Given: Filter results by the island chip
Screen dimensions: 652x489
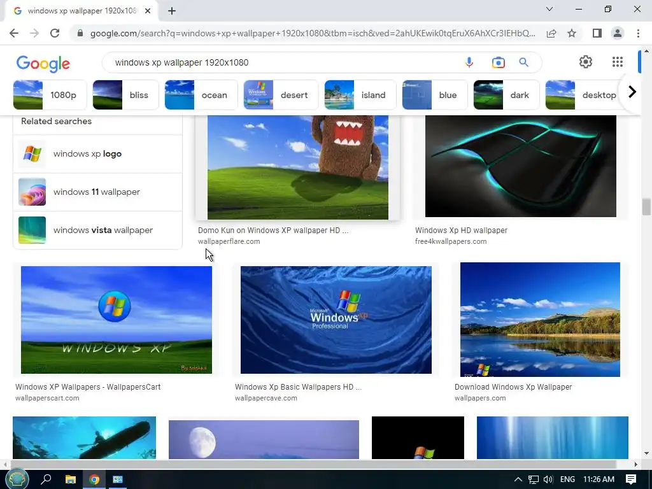Looking at the screenshot, I should click(x=360, y=95).
